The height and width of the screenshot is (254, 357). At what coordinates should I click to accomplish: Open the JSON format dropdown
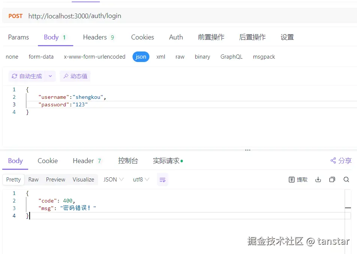(113, 180)
